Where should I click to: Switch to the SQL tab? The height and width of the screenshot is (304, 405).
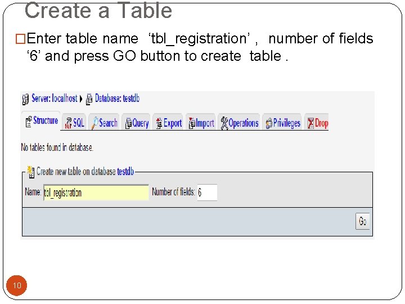pyautogui.click(x=74, y=123)
